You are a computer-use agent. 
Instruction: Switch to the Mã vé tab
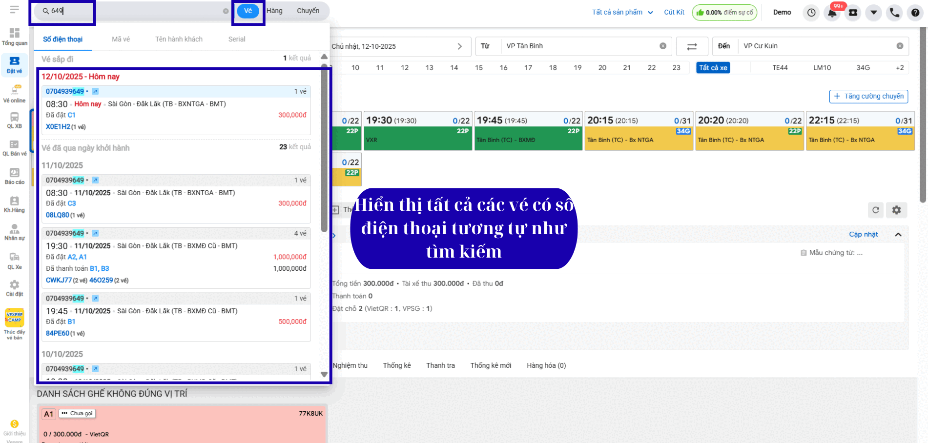pyautogui.click(x=121, y=39)
